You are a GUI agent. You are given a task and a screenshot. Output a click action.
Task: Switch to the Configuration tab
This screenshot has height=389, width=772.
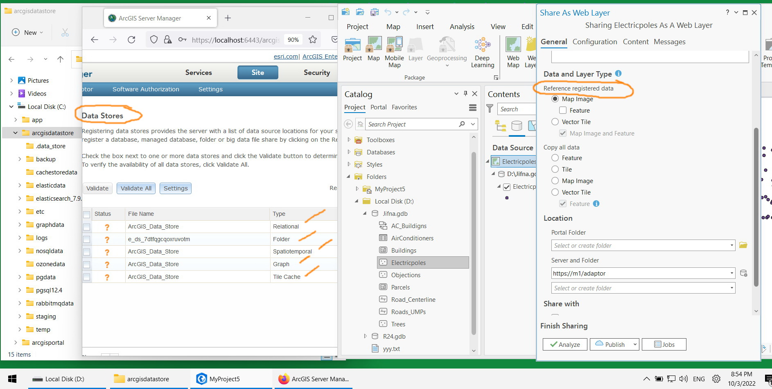coord(595,42)
